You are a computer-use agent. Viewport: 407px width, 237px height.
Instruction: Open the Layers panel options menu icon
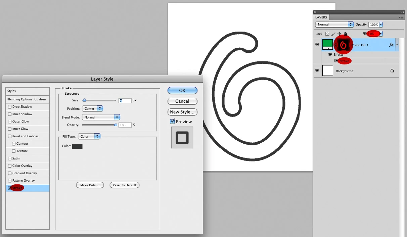401,17
